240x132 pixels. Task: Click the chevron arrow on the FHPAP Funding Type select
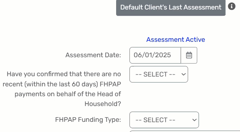tap(194, 120)
